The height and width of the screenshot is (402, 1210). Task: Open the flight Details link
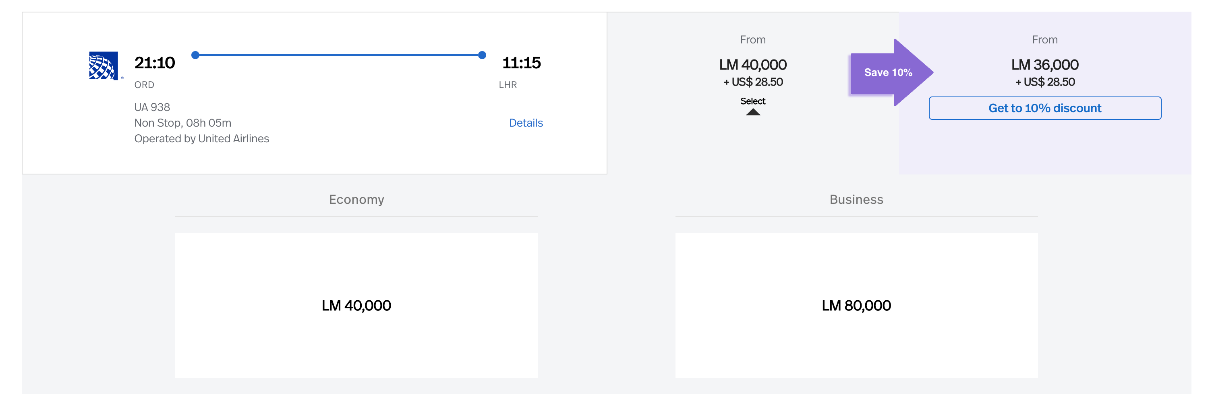(526, 123)
